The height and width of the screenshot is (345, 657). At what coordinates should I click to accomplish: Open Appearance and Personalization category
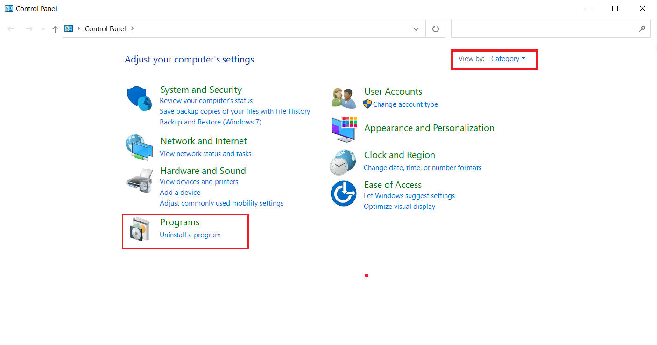[x=429, y=128]
